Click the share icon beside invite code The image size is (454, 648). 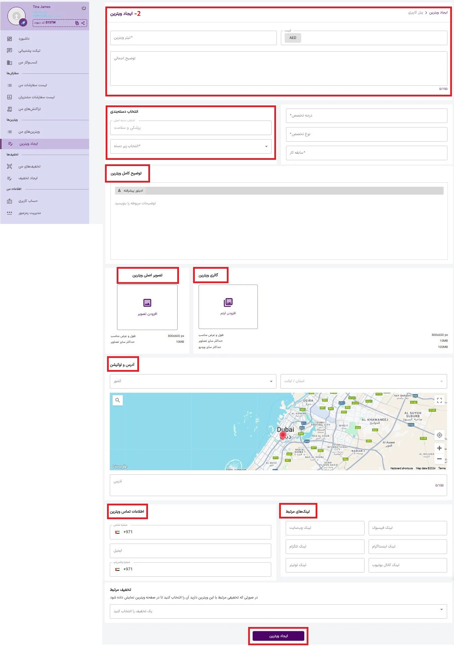pyautogui.click(x=83, y=23)
